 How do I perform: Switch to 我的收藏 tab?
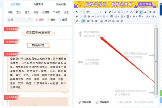61,4
